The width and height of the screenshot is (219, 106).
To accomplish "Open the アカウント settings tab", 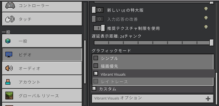I will click(42, 82).
